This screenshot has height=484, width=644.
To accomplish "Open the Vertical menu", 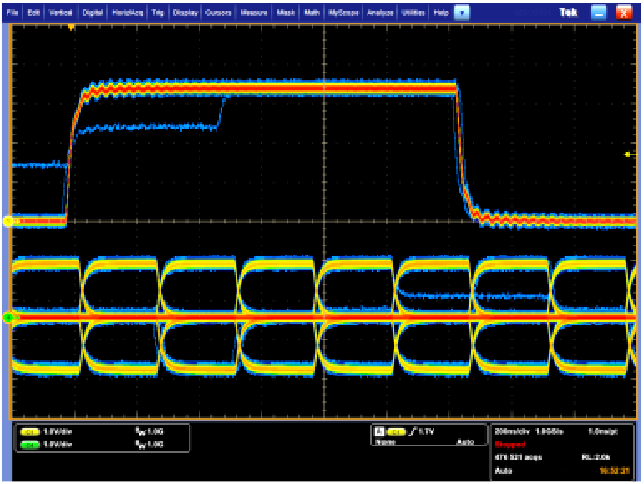I will [62, 13].
